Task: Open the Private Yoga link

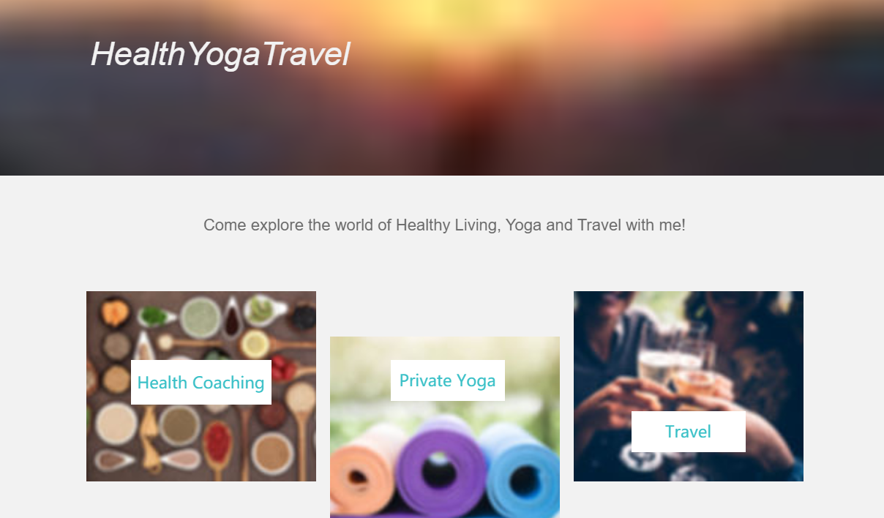Action: click(448, 380)
